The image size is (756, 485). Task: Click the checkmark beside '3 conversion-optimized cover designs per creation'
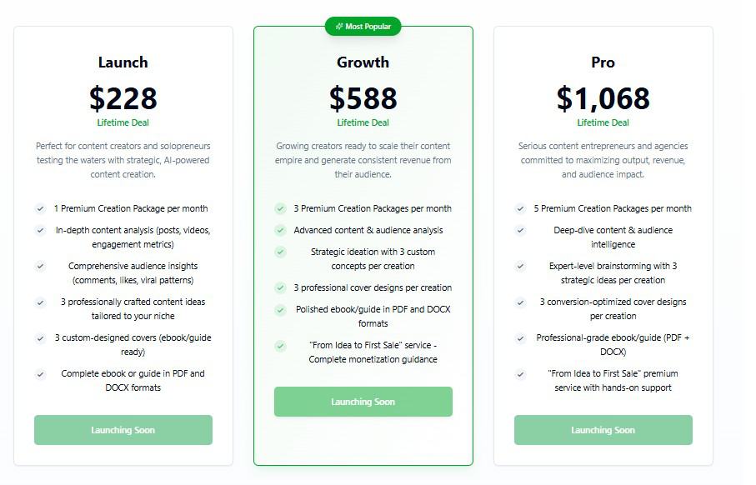click(519, 303)
